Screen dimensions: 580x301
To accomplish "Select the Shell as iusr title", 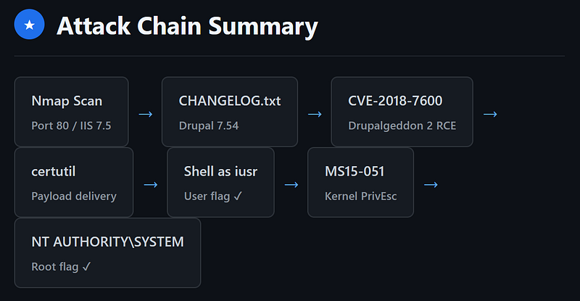I will [x=220, y=171].
